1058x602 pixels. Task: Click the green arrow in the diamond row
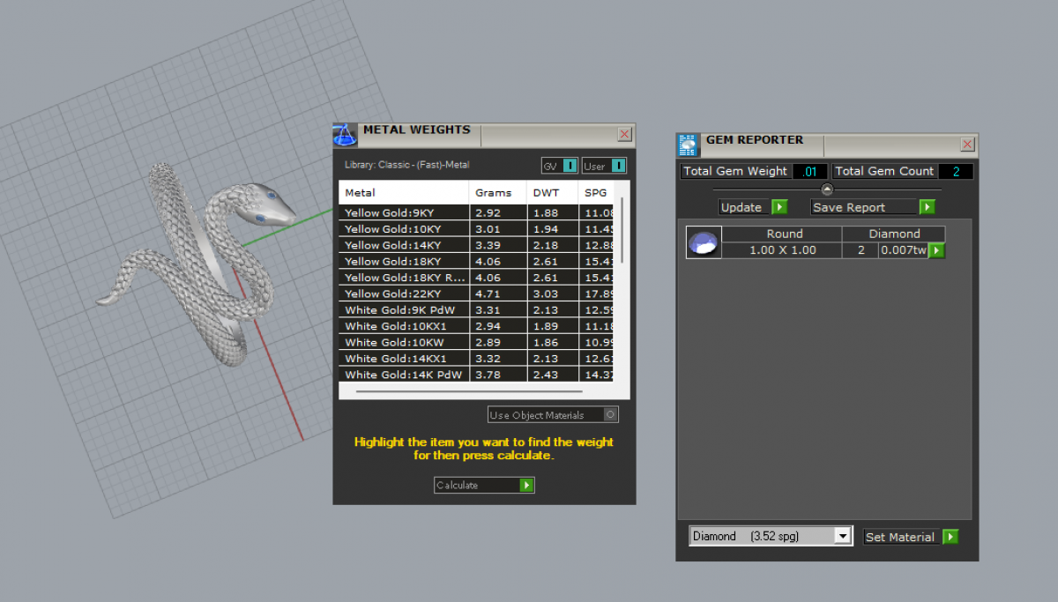point(936,250)
